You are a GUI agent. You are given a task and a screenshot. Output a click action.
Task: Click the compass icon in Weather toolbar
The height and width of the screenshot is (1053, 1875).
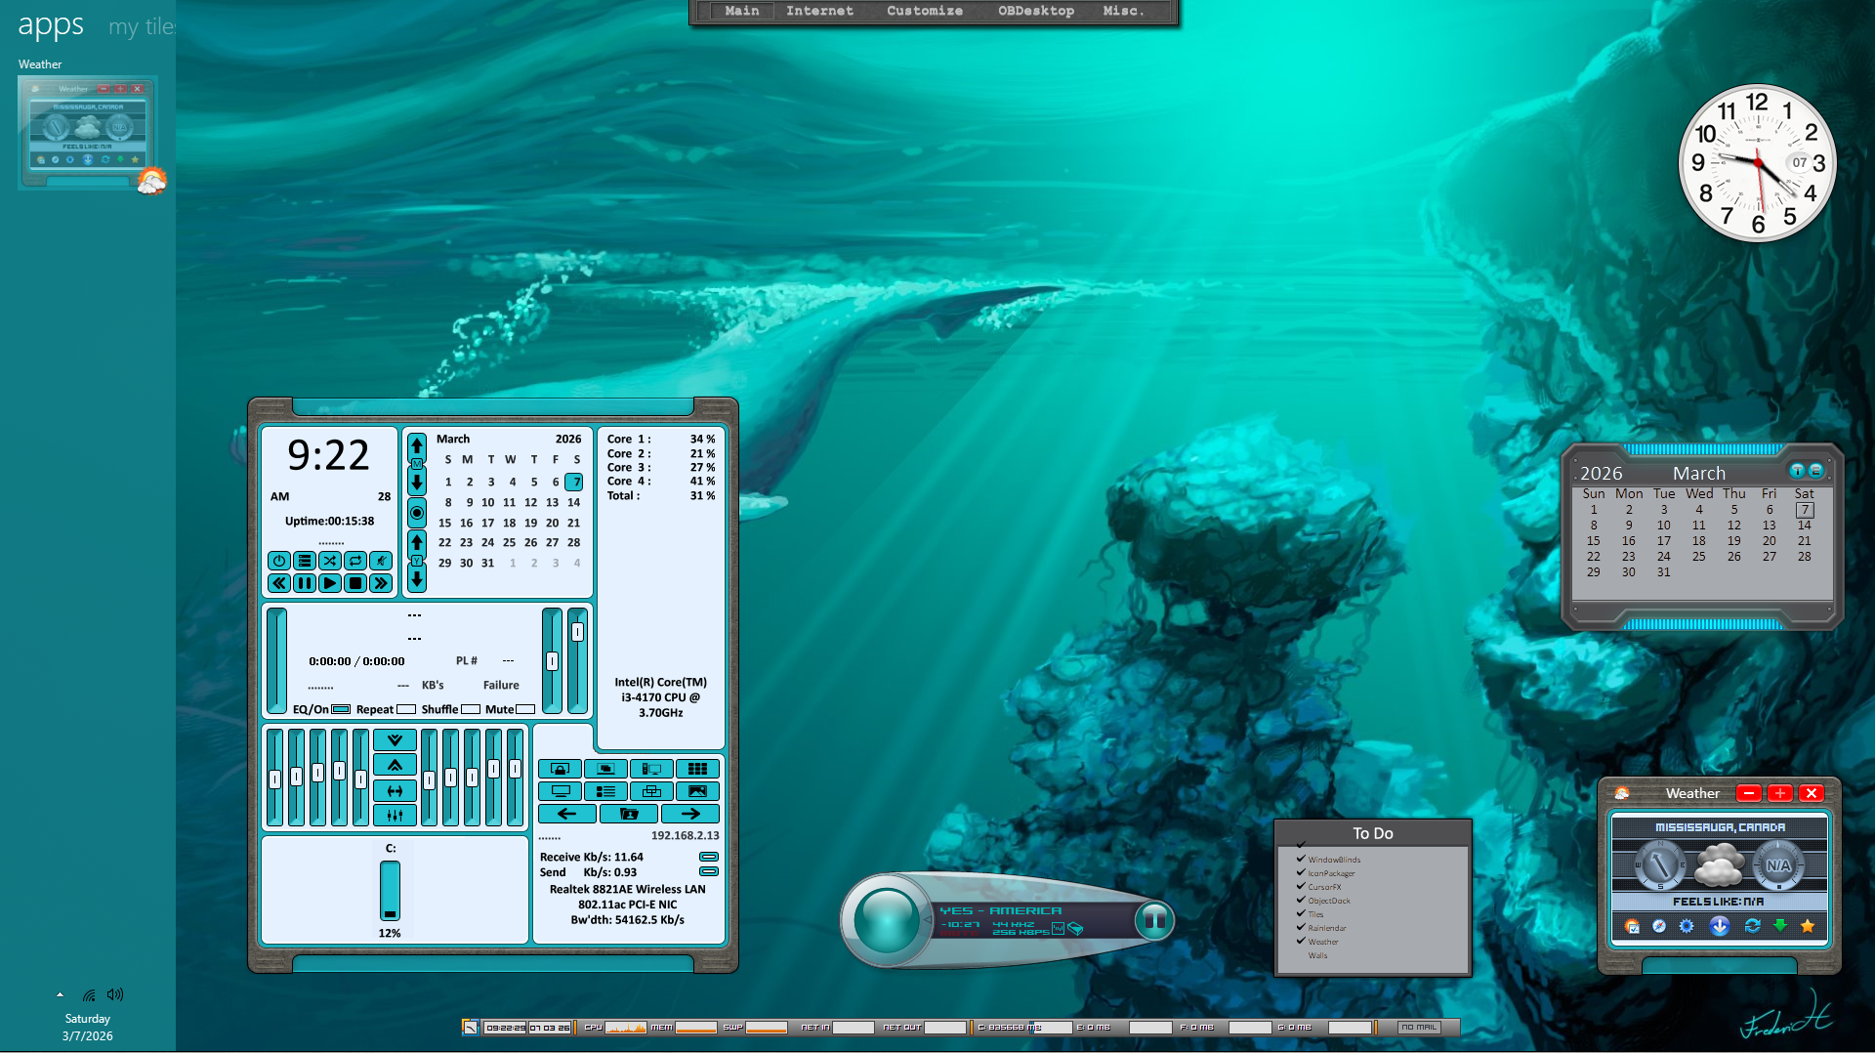[1659, 926]
